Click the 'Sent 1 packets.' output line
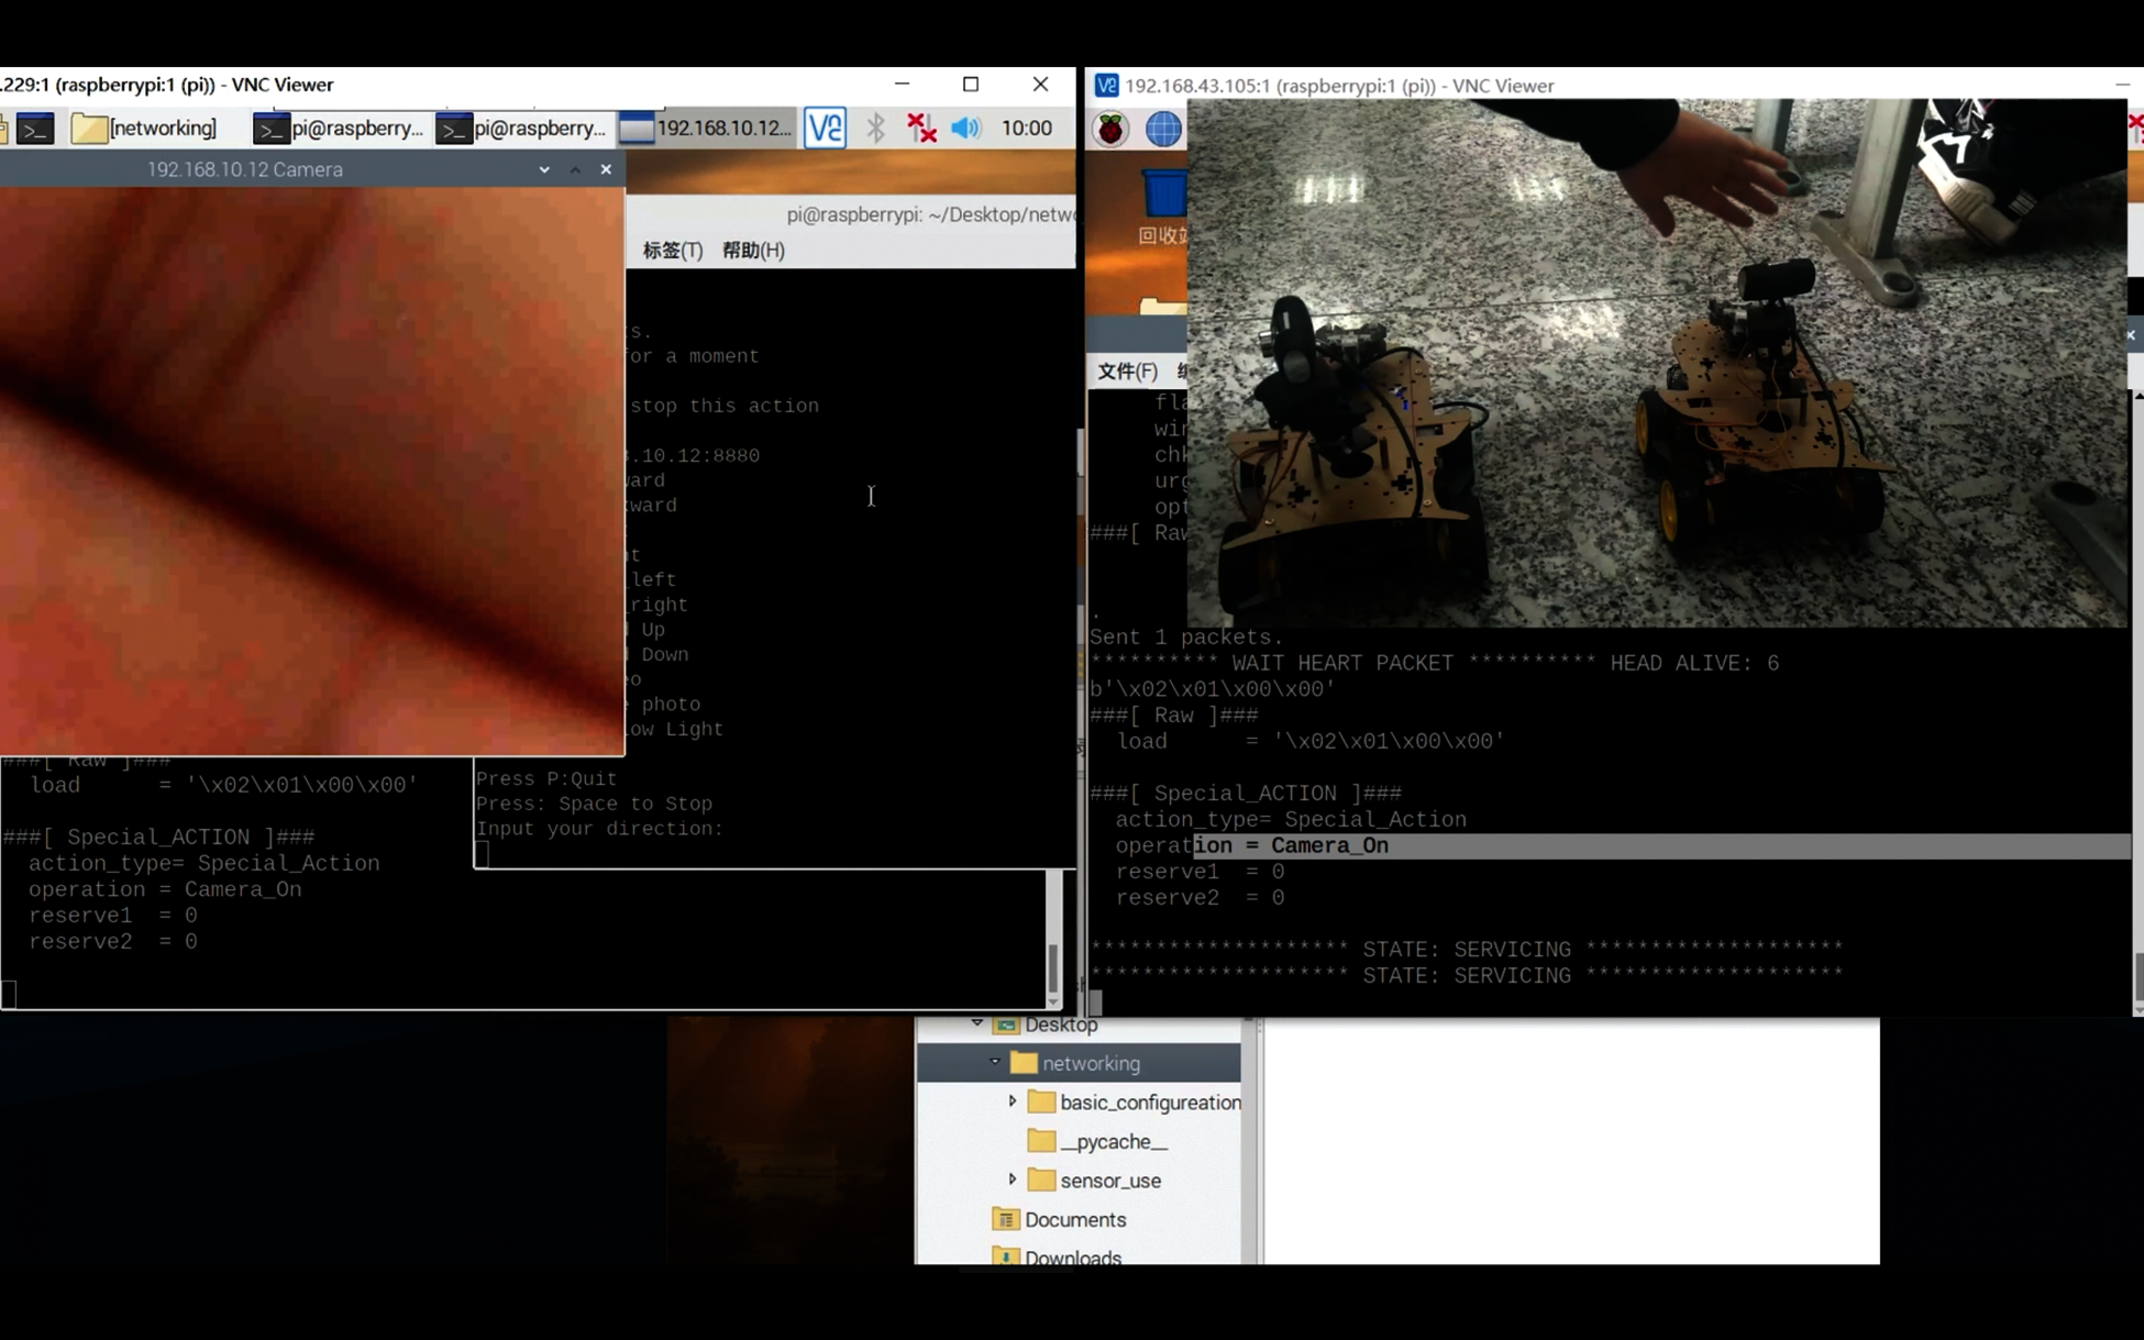This screenshot has height=1340, width=2144. [x=1186, y=637]
